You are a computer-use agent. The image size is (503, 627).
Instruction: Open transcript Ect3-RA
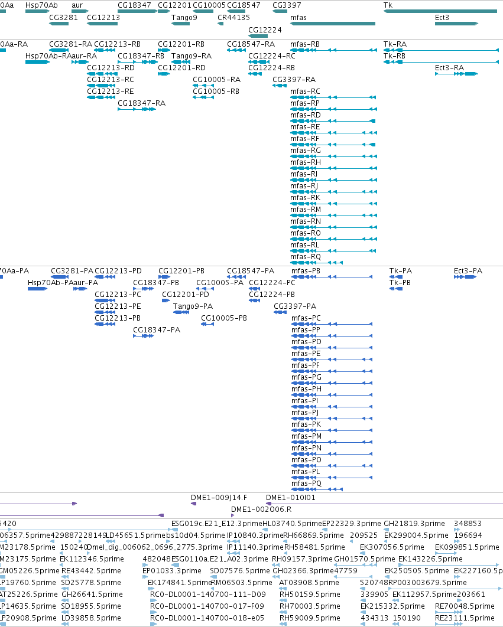(x=449, y=68)
